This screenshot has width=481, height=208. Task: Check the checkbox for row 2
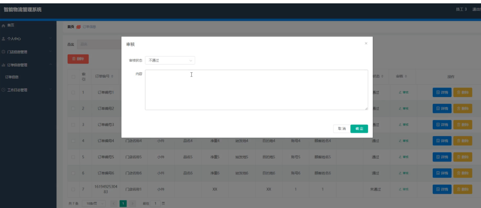(73, 108)
